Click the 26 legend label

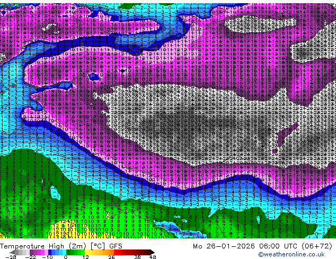111,257
